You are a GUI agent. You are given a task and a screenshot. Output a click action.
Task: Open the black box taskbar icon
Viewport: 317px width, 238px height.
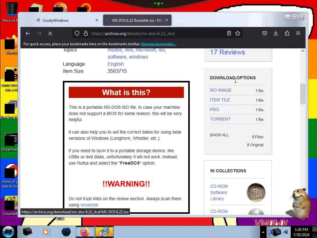(x=27, y=232)
